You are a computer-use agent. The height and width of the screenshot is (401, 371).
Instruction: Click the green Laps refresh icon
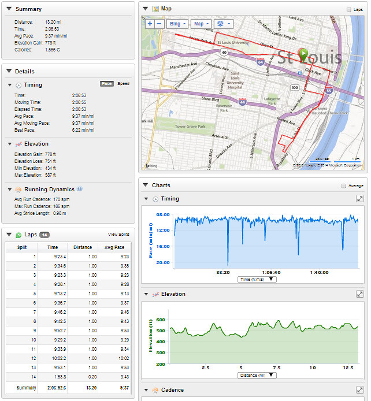tap(18, 235)
